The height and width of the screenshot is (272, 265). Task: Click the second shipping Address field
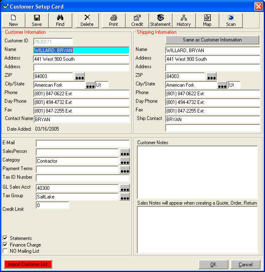213,68
